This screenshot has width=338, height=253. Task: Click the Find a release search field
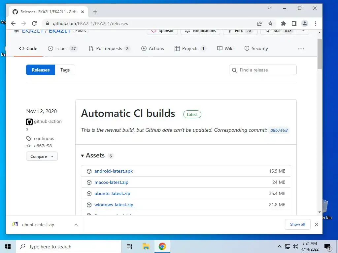[x=263, y=70]
